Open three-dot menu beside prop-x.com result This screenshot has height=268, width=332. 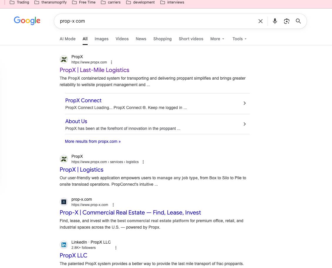pos(113,205)
